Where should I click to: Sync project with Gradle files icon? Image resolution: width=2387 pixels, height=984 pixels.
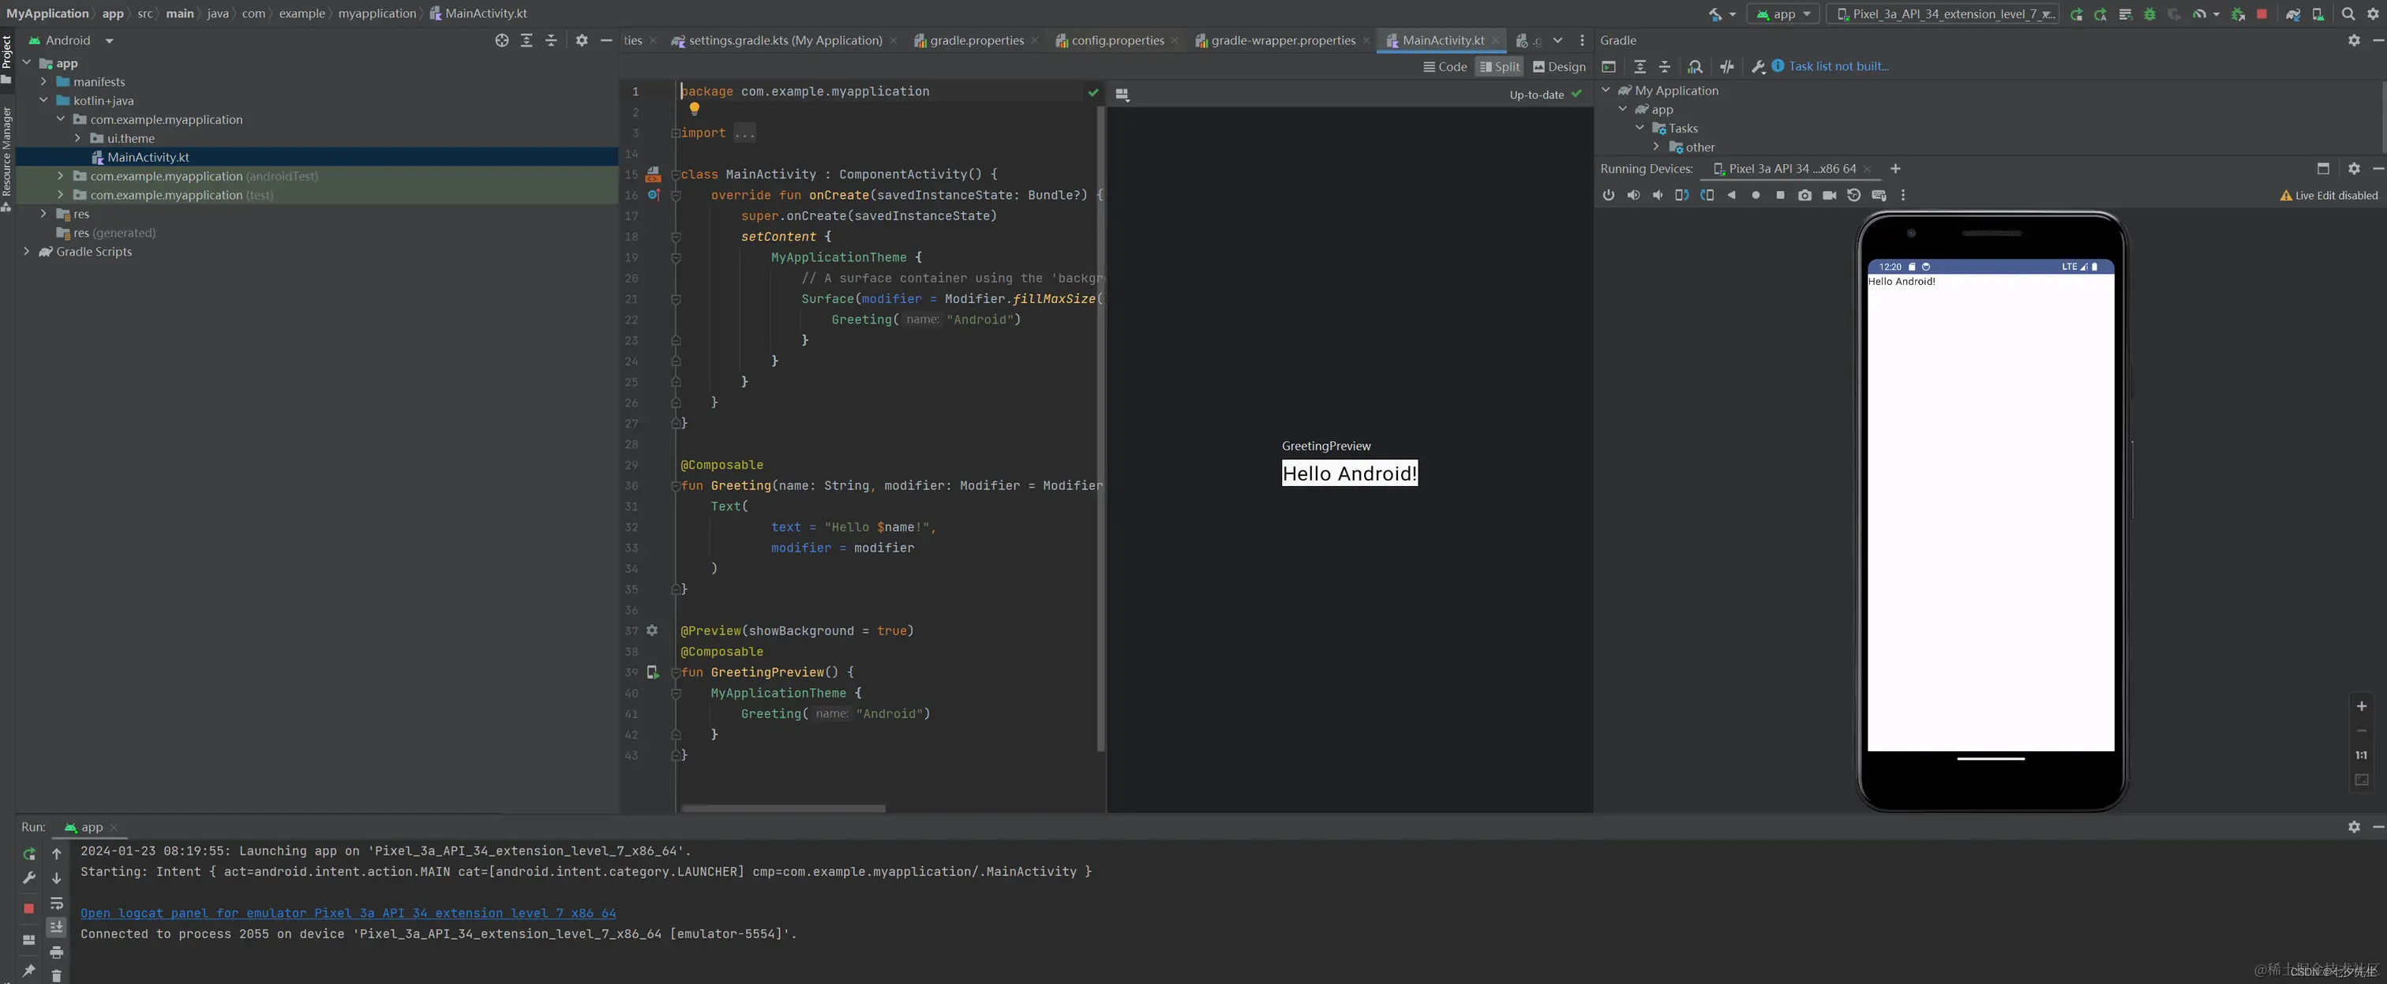2292,14
